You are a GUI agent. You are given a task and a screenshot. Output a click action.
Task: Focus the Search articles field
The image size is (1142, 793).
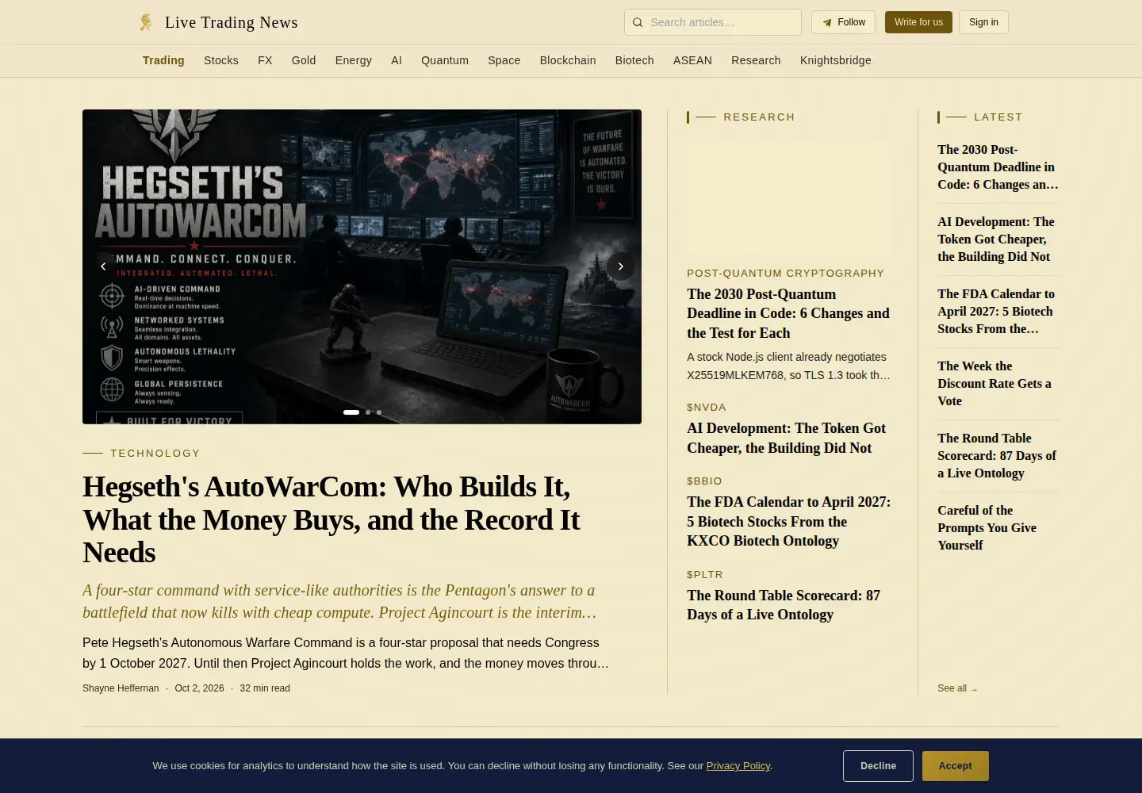tap(713, 22)
